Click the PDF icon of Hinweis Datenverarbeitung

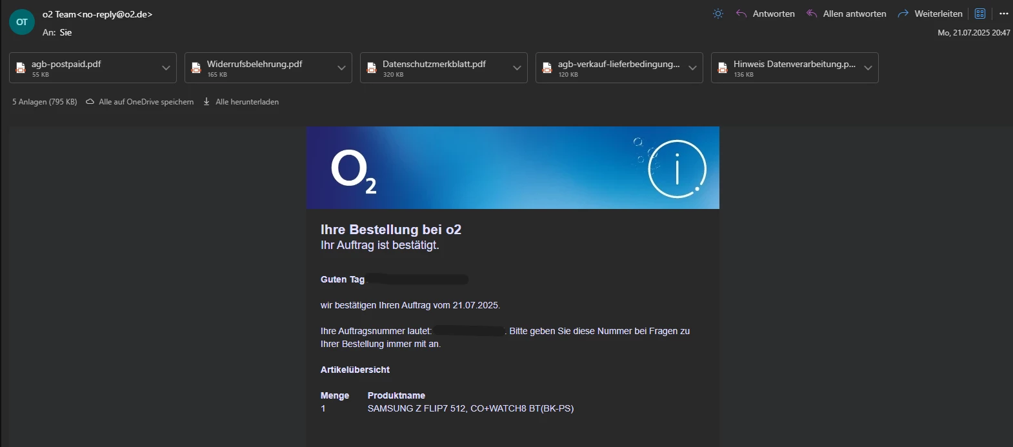click(x=723, y=68)
